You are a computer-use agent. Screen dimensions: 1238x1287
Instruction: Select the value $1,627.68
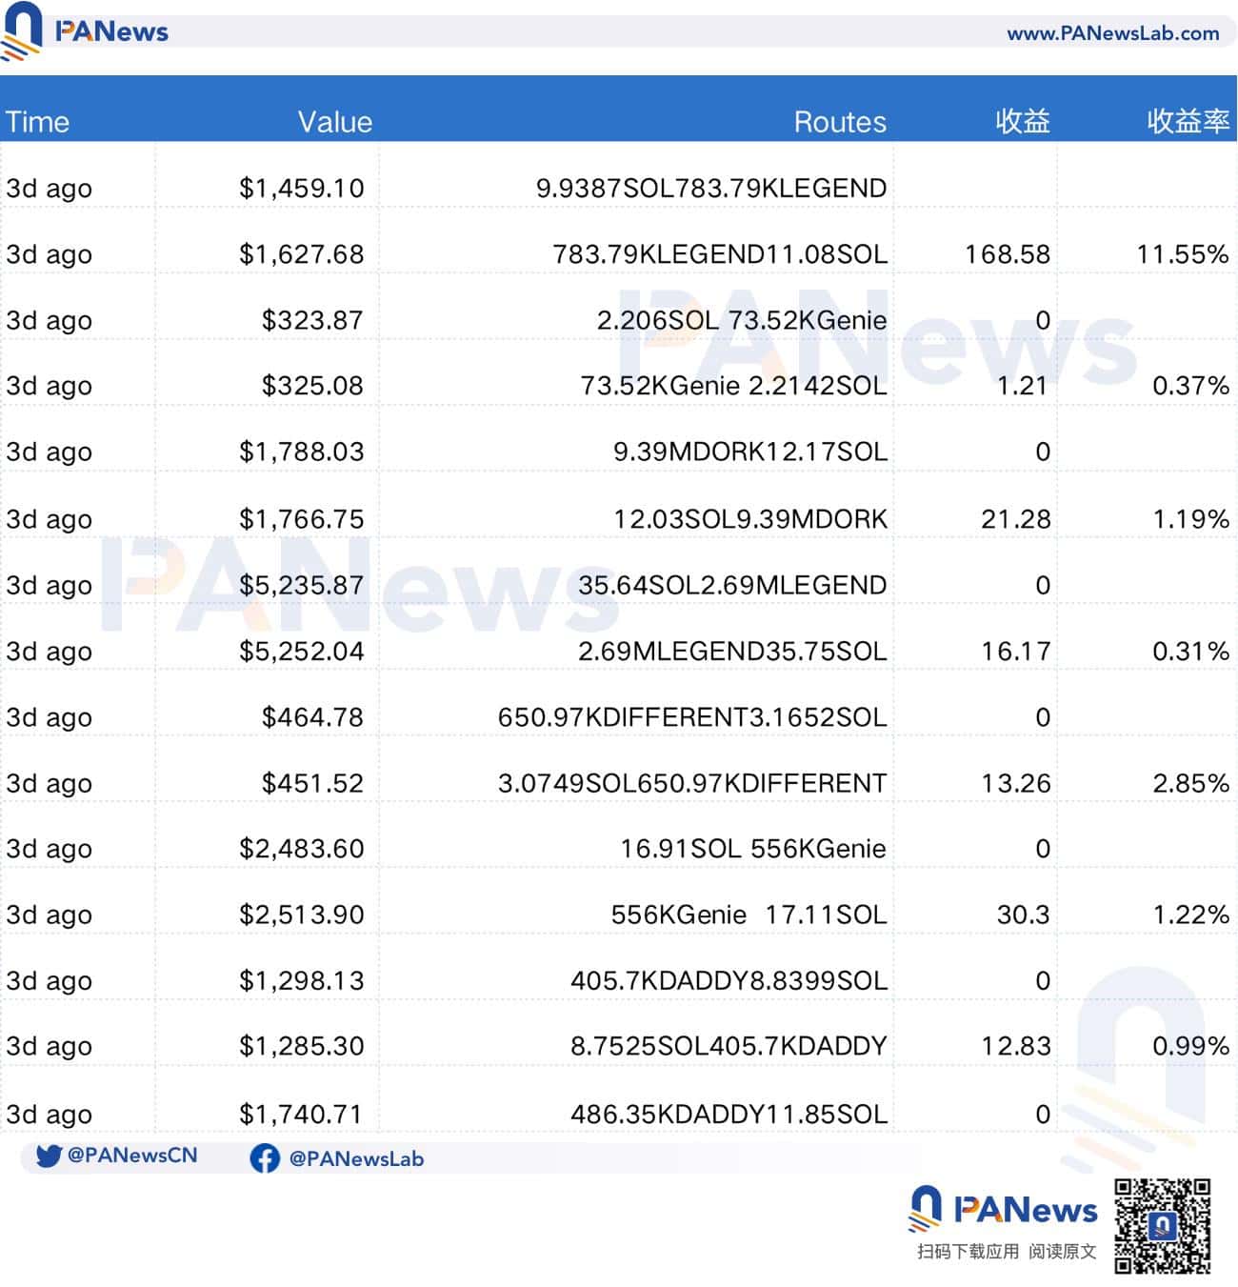(302, 254)
